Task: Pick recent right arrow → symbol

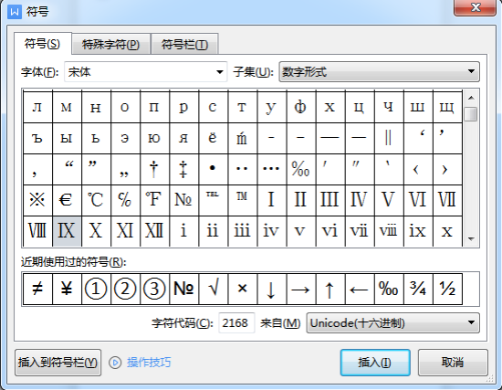Action: (x=301, y=289)
